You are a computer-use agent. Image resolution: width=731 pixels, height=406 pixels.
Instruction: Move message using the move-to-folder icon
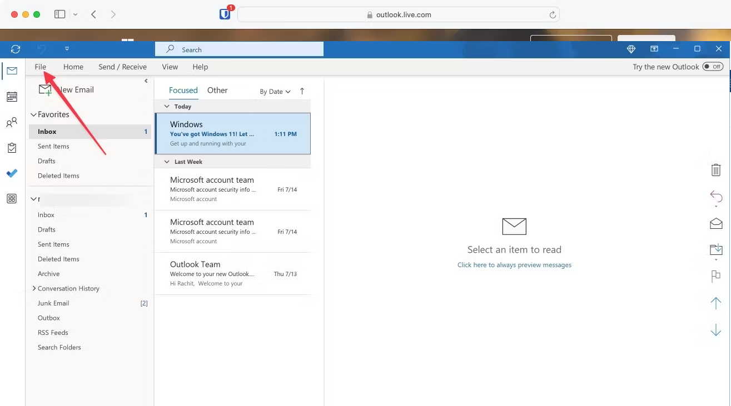[716, 249]
